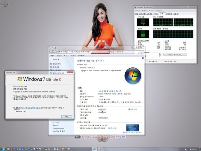Click the magnifier icon in control panel search box

coord(142,52)
